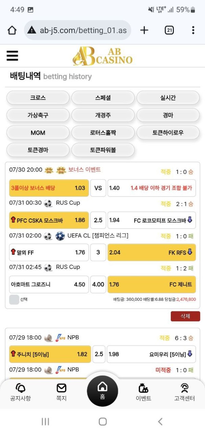Open the hamburger menu icon

[12, 56]
